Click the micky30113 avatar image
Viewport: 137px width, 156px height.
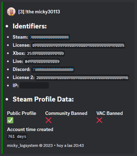pyautogui.click(x=11, y=12)
